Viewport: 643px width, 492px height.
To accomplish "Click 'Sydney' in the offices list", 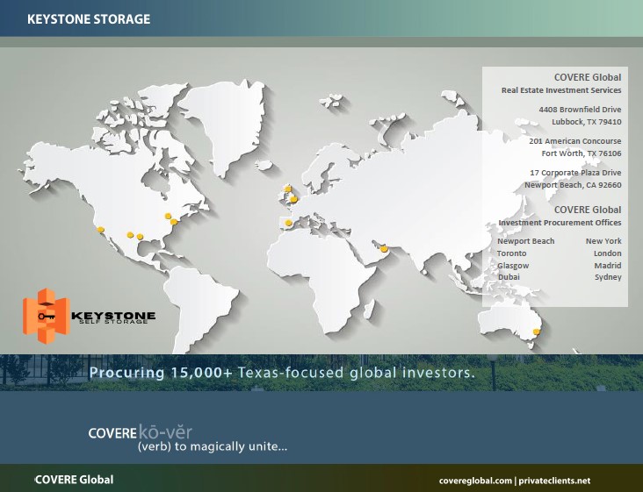I will pos(608,277).
